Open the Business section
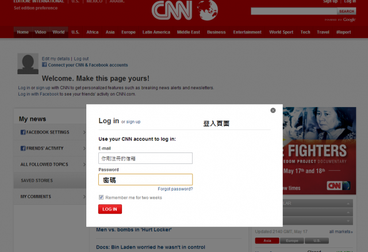 click(216, 32)
